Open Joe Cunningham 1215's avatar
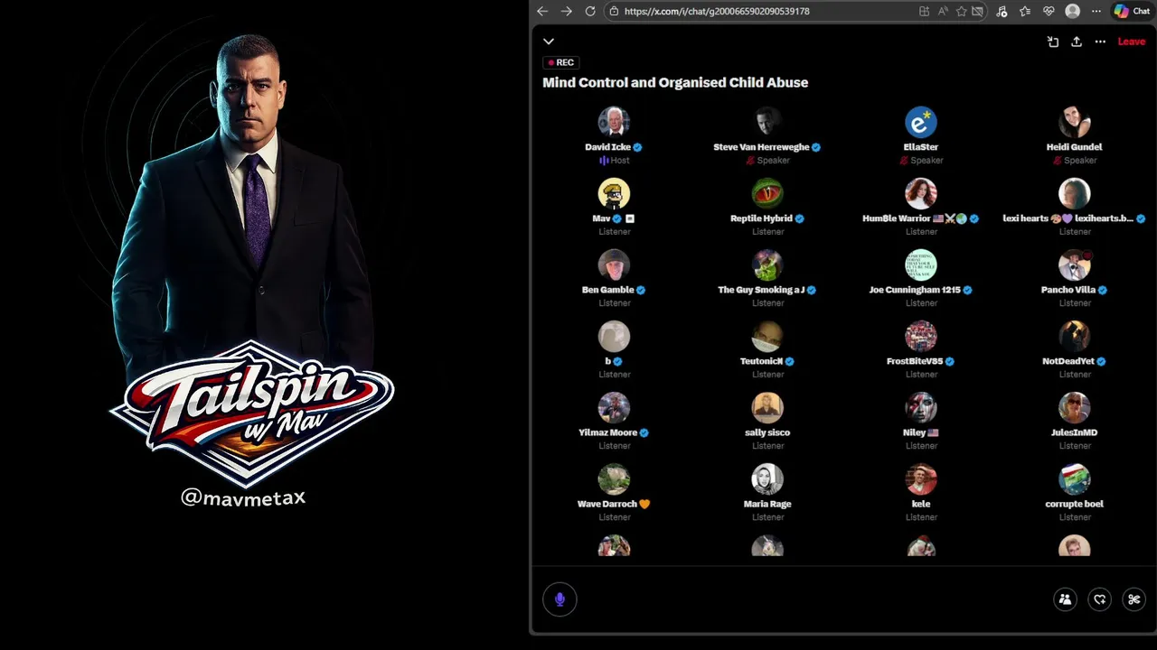Image resolution: width=1157 pixels, height=650 pixels. pyautogui.click(x=921, y=265)
